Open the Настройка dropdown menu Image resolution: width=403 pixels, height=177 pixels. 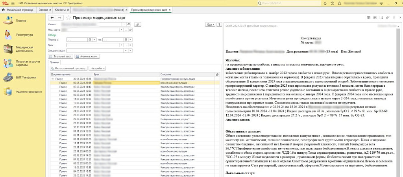tap(97, 69)
